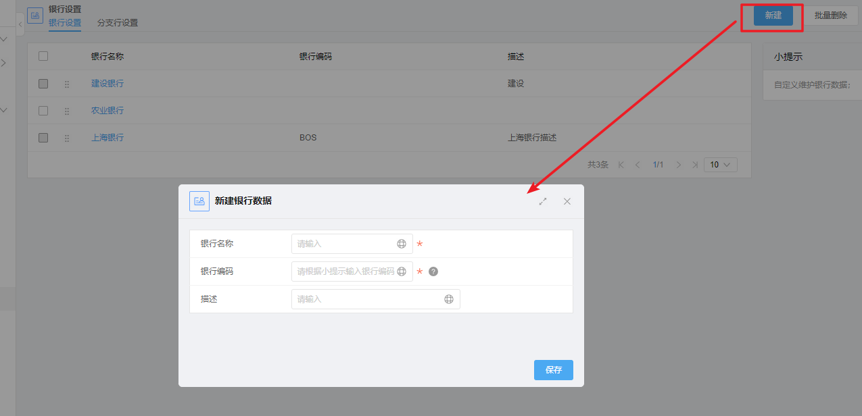Go to last page of table
This screenshot has height=416, width=862.
[x=694, y=165]
